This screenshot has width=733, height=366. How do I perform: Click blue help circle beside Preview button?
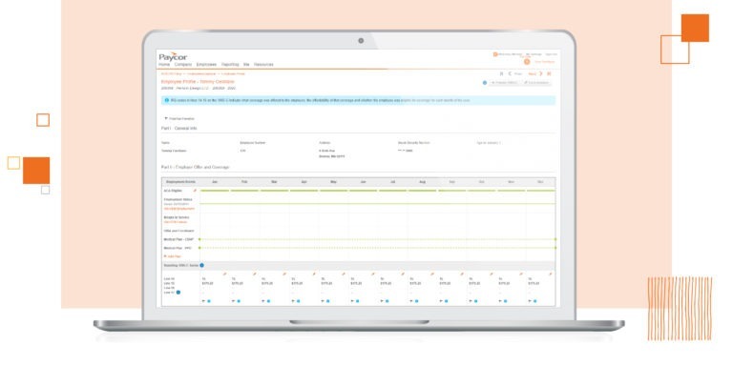pos(485,83)
